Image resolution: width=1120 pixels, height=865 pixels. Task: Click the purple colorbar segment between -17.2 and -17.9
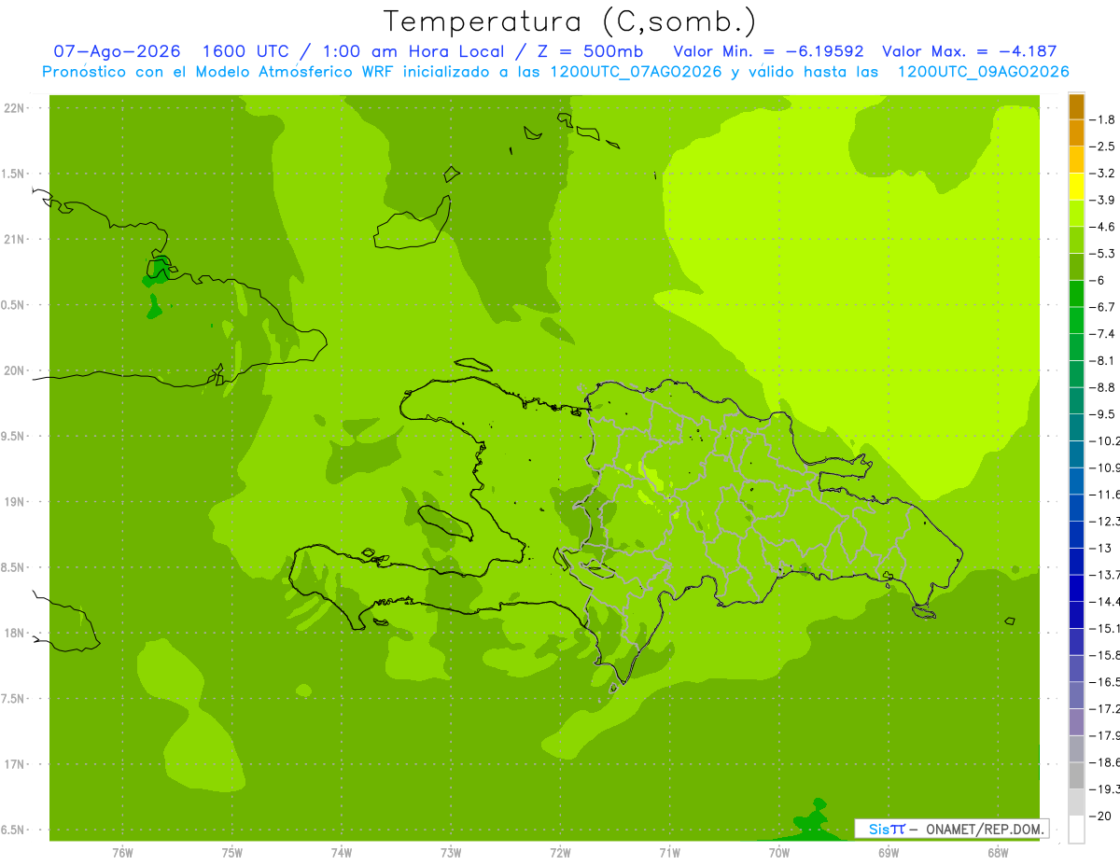tap(1076, 722)
